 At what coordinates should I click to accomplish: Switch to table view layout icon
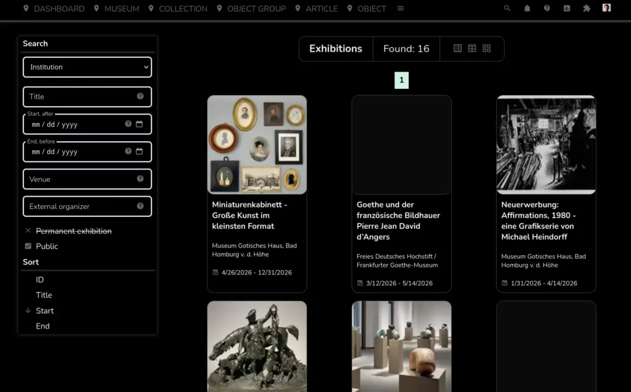(472, 48)
